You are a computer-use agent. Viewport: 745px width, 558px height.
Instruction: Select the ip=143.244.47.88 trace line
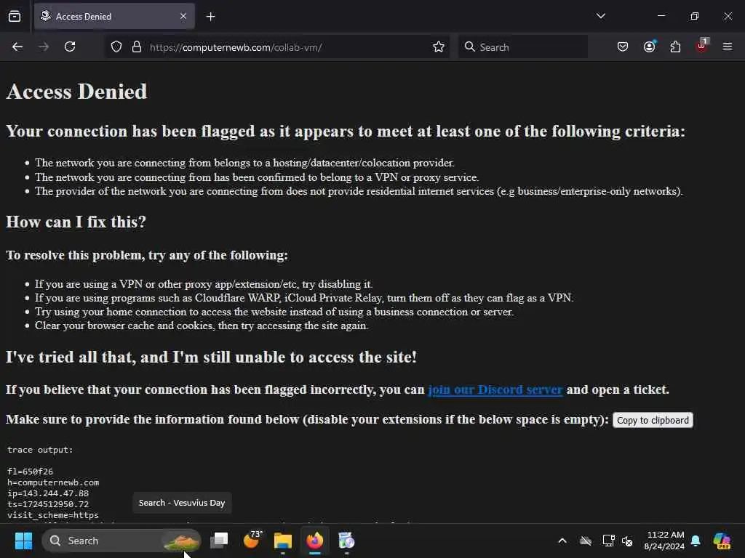coord(48,493)
